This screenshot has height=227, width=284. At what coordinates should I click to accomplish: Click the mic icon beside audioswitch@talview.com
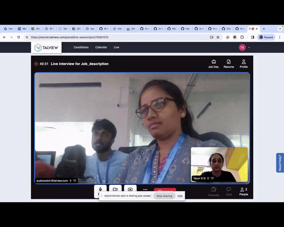[71, 181]
